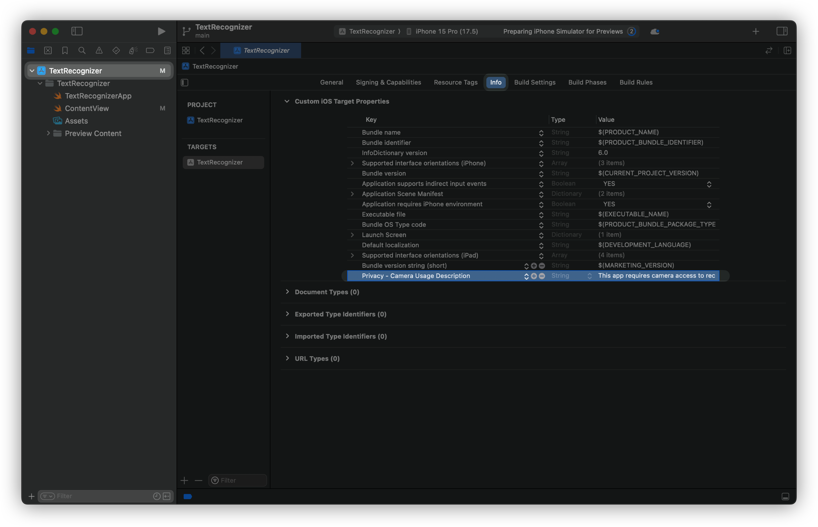Screen dimensions: 818x527
Task: Open the Project navigator folder icon
Action: [x=31, y=50]
